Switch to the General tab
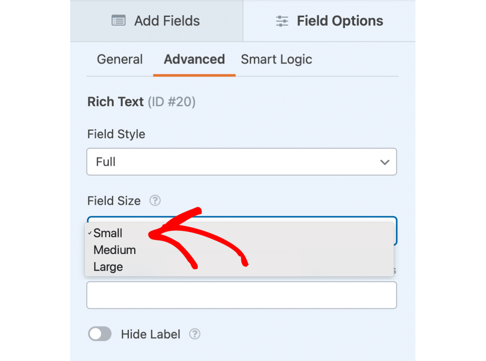486x361 pixels. [120, 60]
